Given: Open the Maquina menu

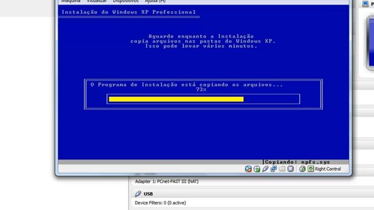Looking at the screenshot, I should click(x=71, y=1).
